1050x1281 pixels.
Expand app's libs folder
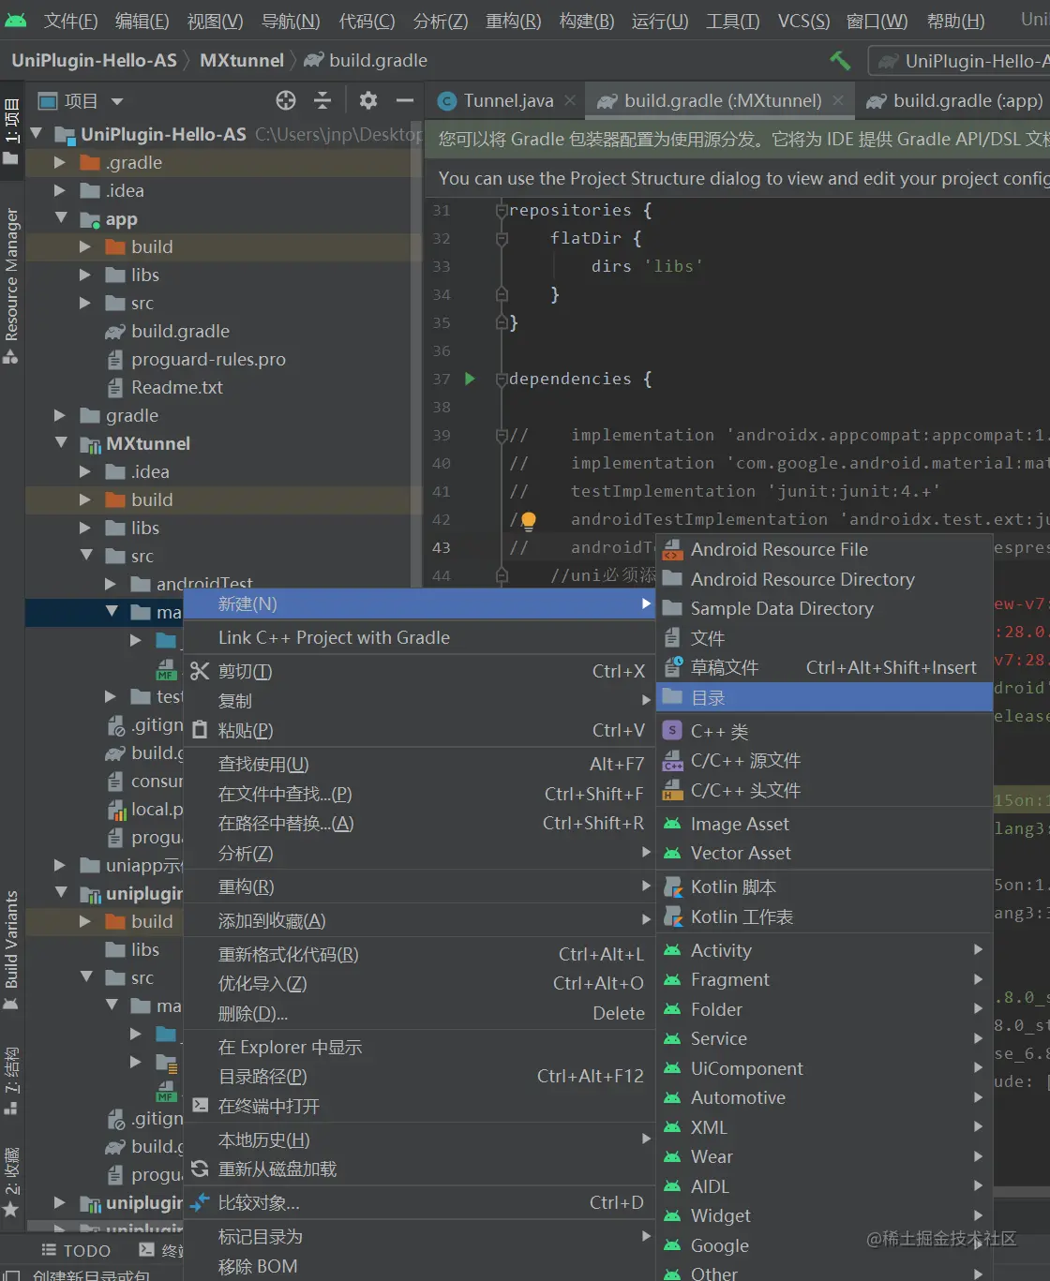click(85, 275)
